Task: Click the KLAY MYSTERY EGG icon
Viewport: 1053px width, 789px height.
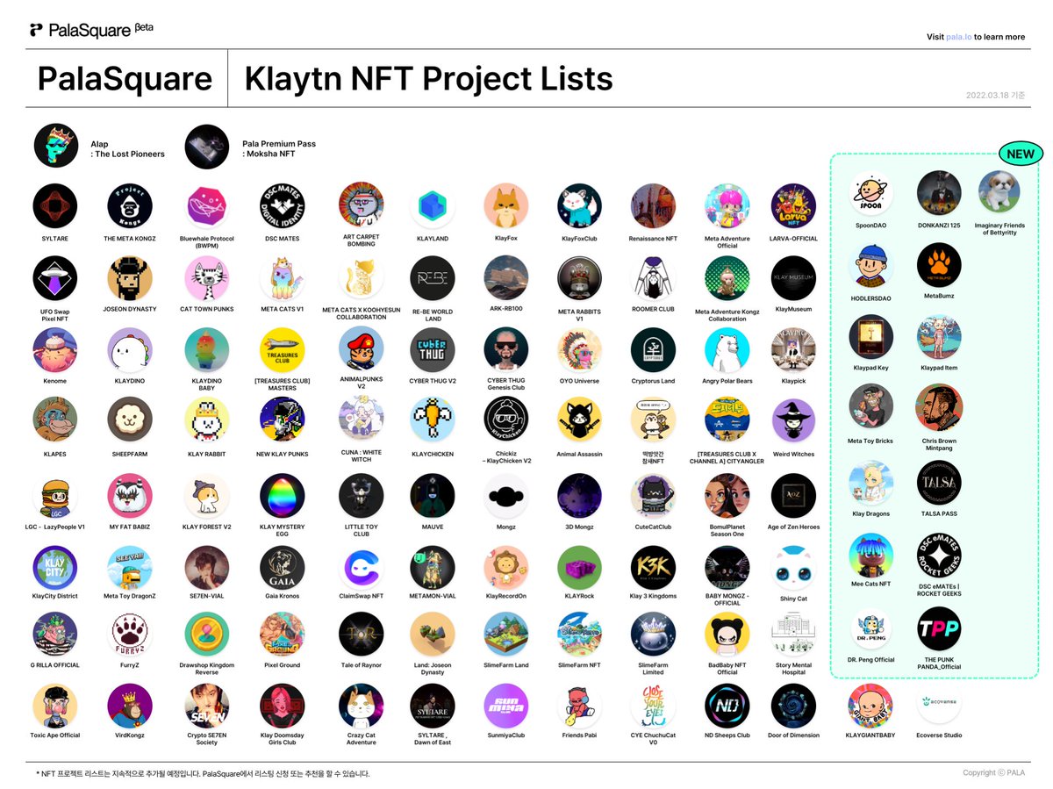Action: pos(282,496)
